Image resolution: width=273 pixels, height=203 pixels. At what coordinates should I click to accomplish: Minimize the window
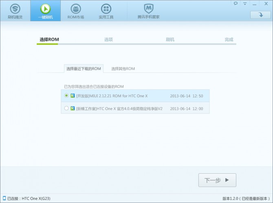pos(254,4)
